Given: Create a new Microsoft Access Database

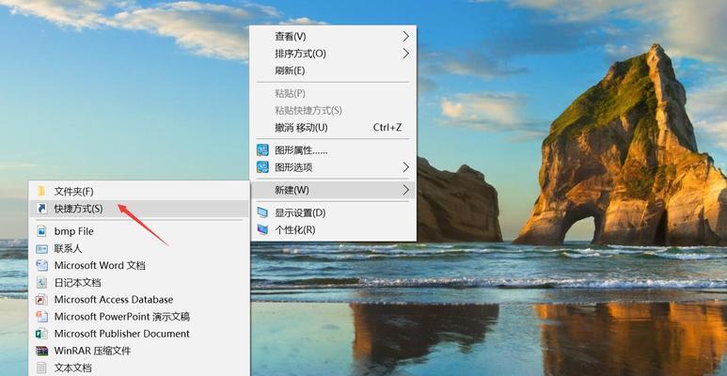Looking at the screenshot, I should click(x=138, y=300).
